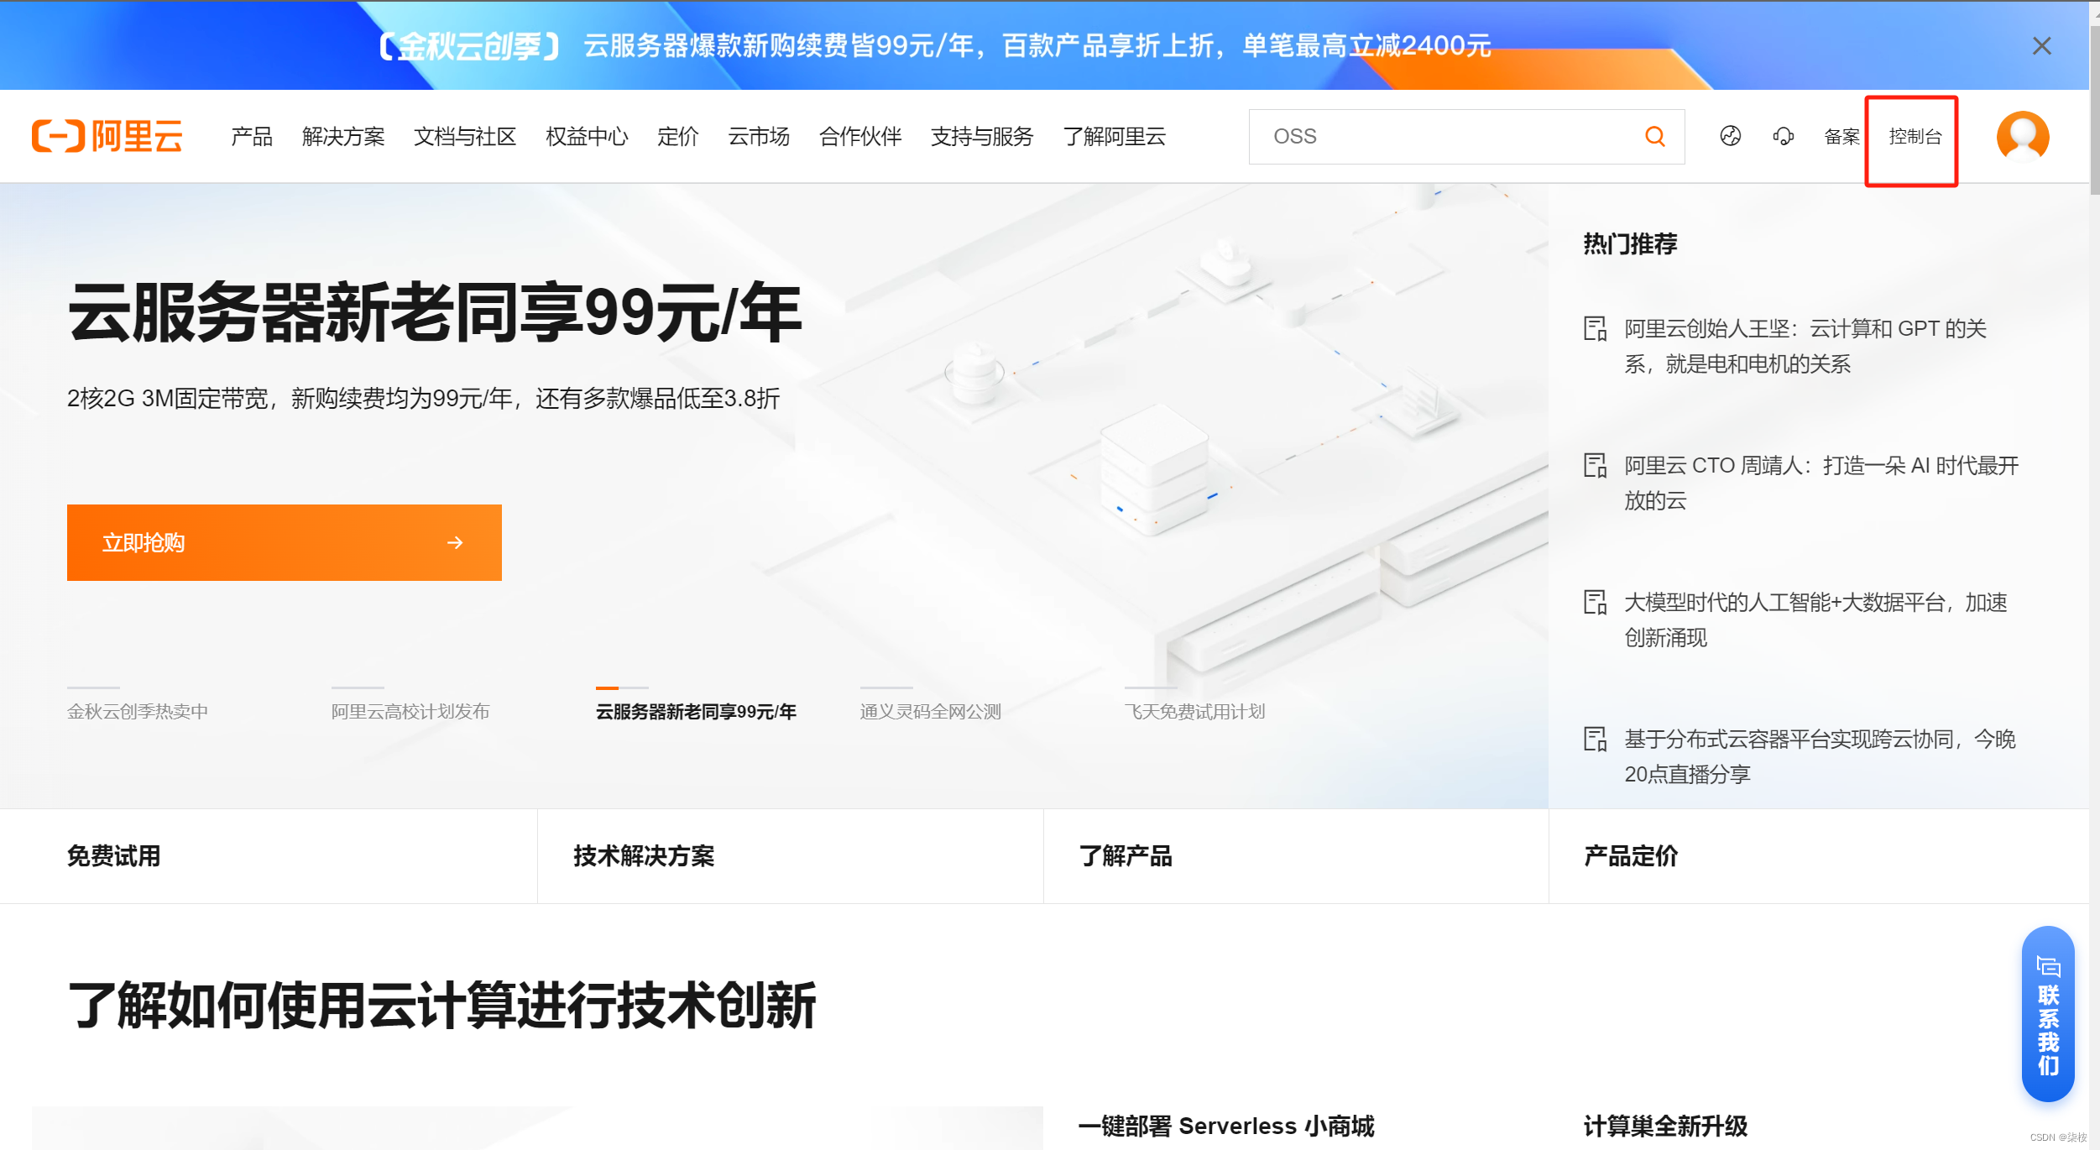Close the top promotional banner
The image size is (2100, 1150).
(2041, 45)
